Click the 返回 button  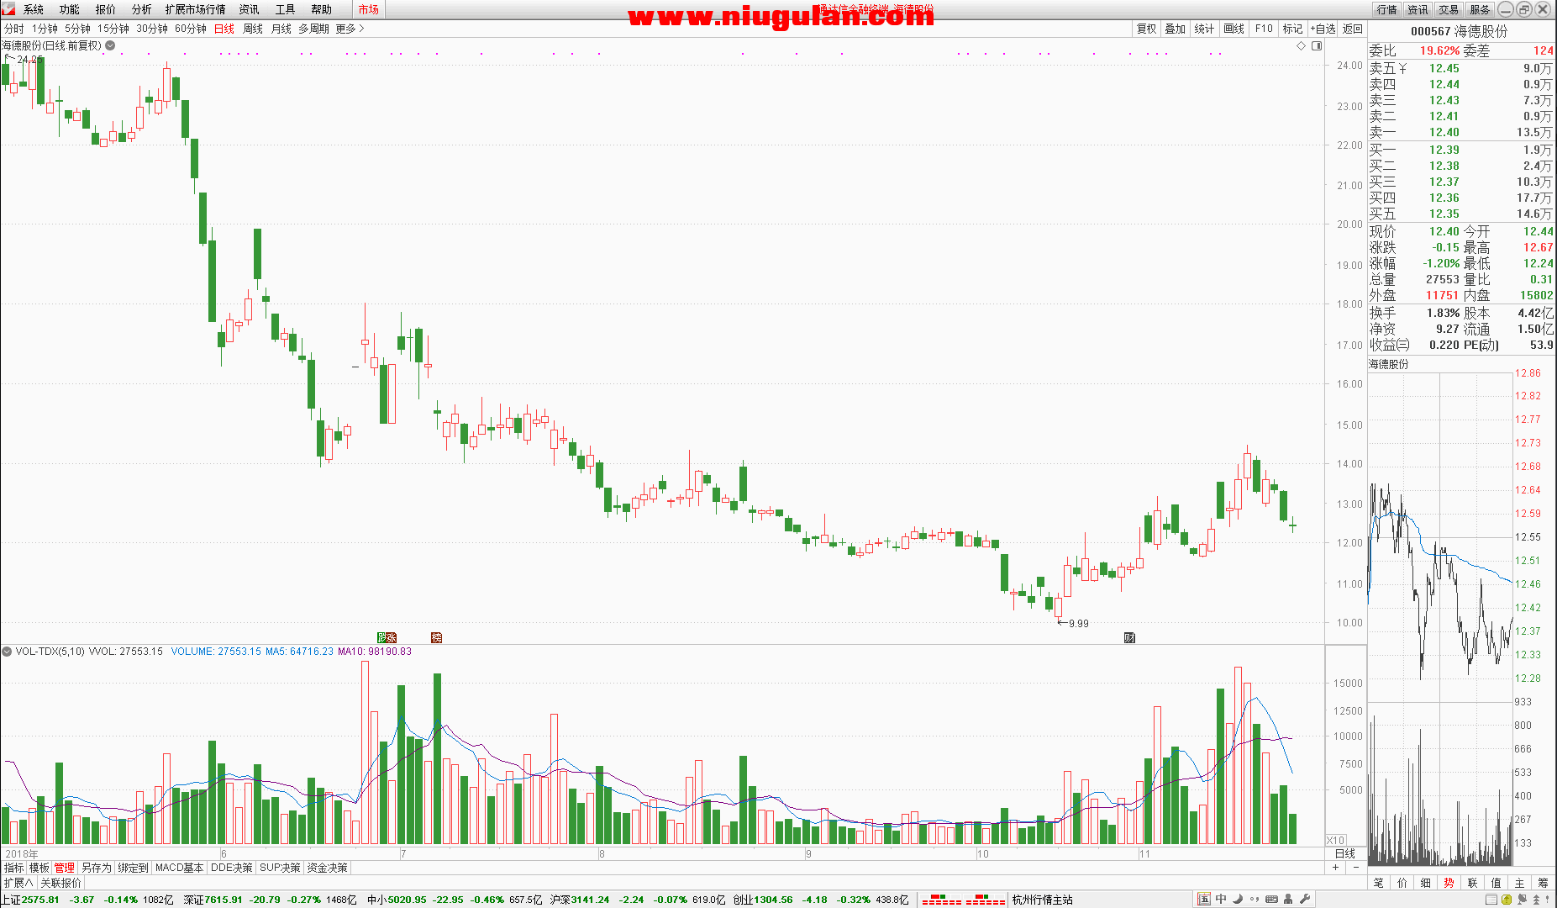(1353, 29)
